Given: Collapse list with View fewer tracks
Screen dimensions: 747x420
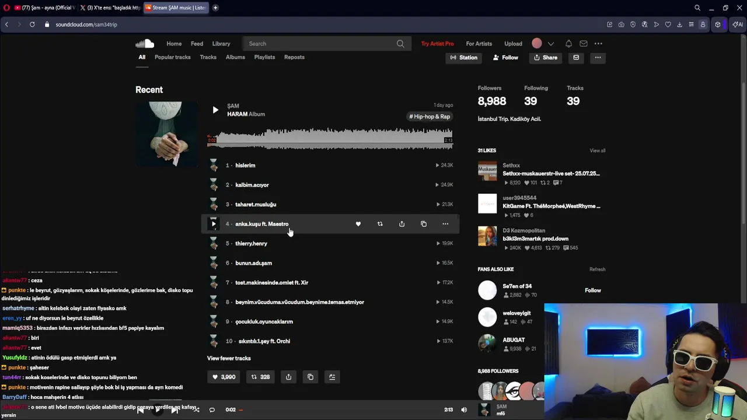Looking at the screenshot, I should click(x=229, y=358).
